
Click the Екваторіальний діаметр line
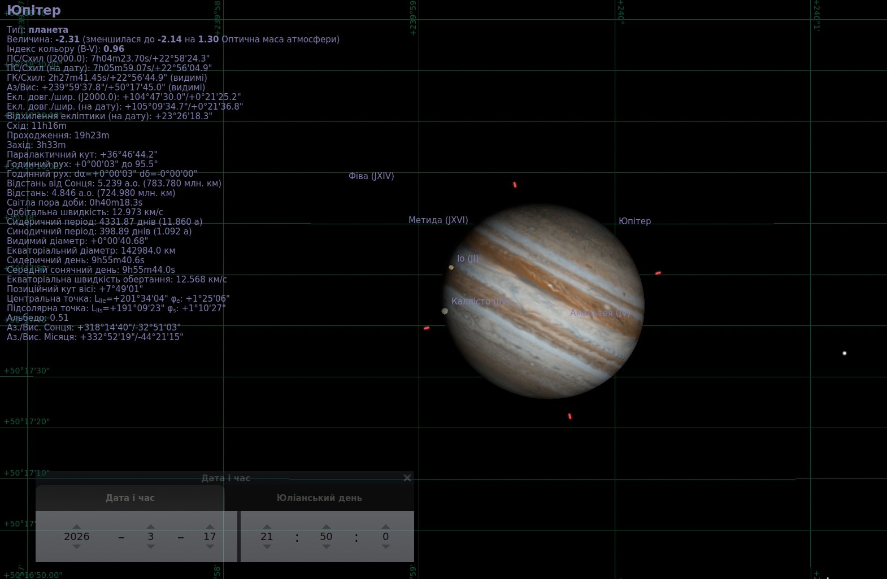91,250
